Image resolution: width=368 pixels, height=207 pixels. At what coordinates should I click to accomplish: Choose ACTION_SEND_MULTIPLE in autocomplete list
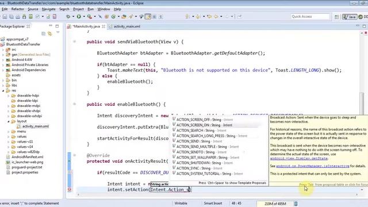click(x=205, y=147)
